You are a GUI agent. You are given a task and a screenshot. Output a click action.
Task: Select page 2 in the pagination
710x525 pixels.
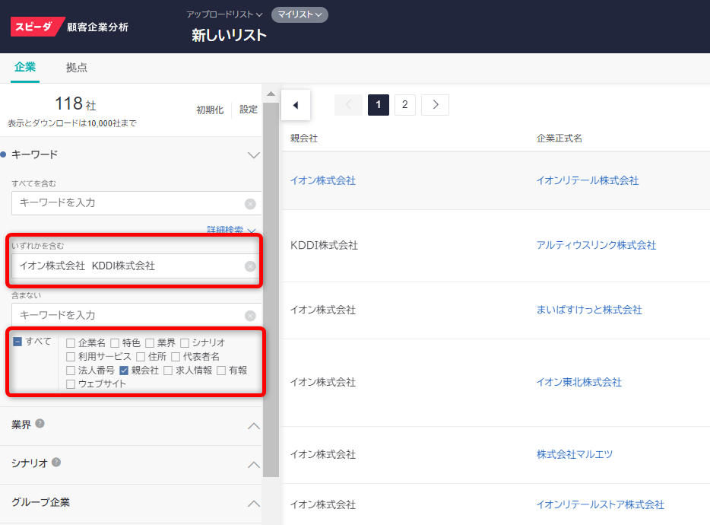point(406,104)
